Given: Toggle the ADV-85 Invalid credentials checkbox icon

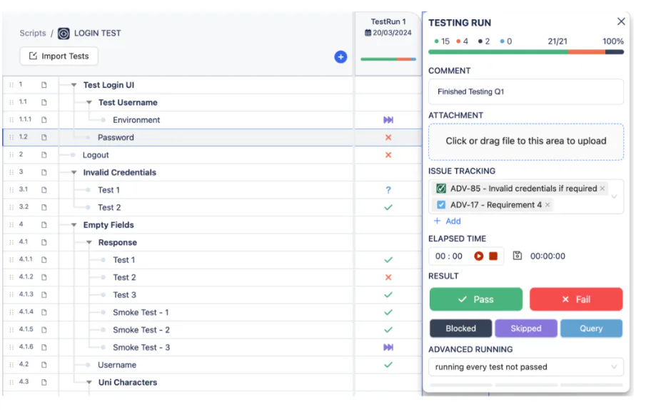Looking at the screenshot, I should point(441,189).
